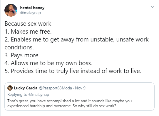This screenshot has width=159, height=116.
Task: Open the Nov 9 timestamp
Action: 80,88
